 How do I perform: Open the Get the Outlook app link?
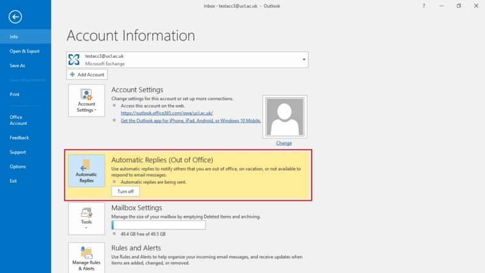(191, 121)
